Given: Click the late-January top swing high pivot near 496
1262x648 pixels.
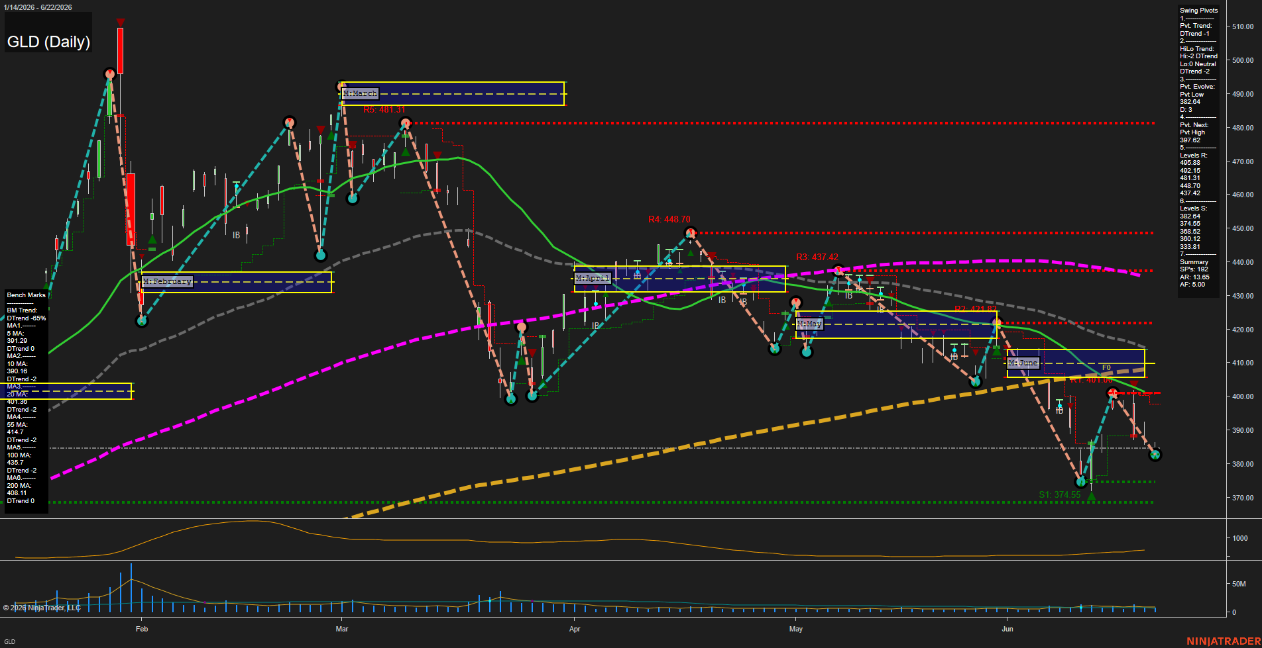Looking at the screenshot, I should point(110,74).
